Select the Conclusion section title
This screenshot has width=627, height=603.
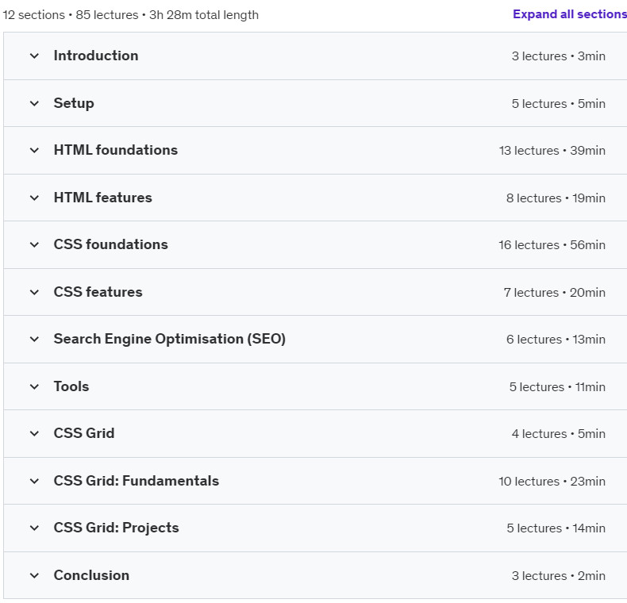(x=91, y=575)
